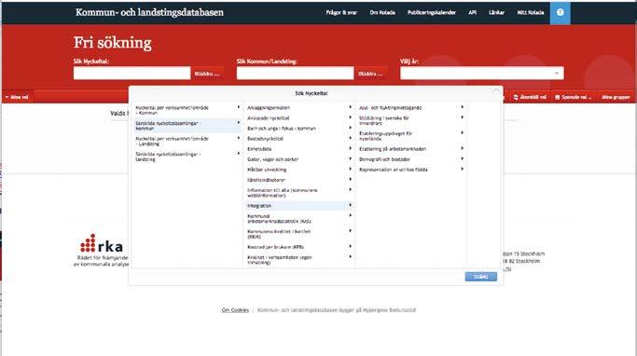Screen dimensions: 637x356
Task: Click the rka logo in footer
Action: (102, 243)
